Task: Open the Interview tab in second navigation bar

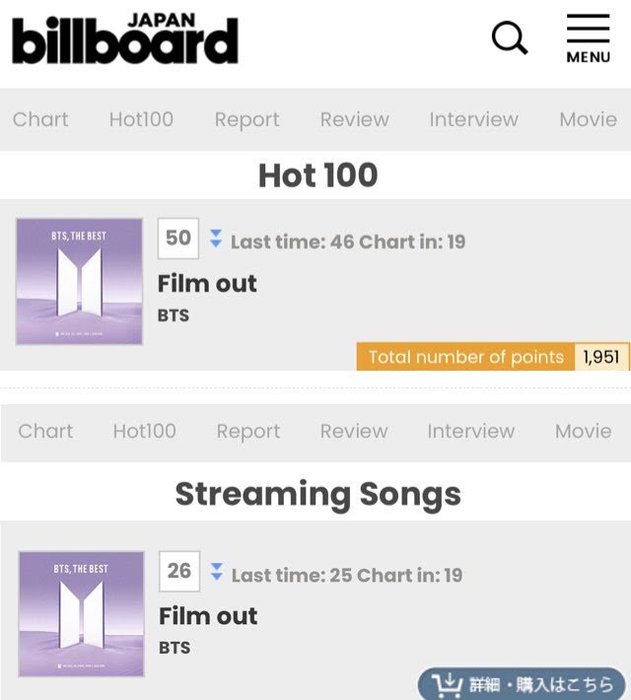Action: pos(470,431)
